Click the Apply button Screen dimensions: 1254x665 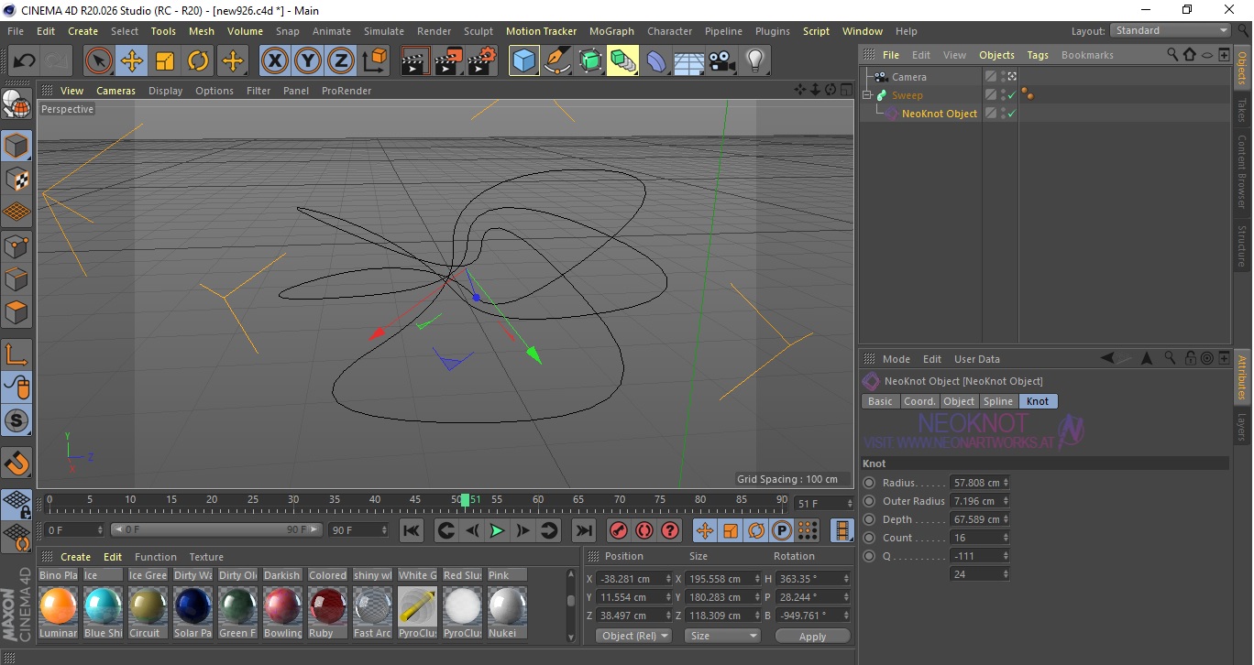812,636
